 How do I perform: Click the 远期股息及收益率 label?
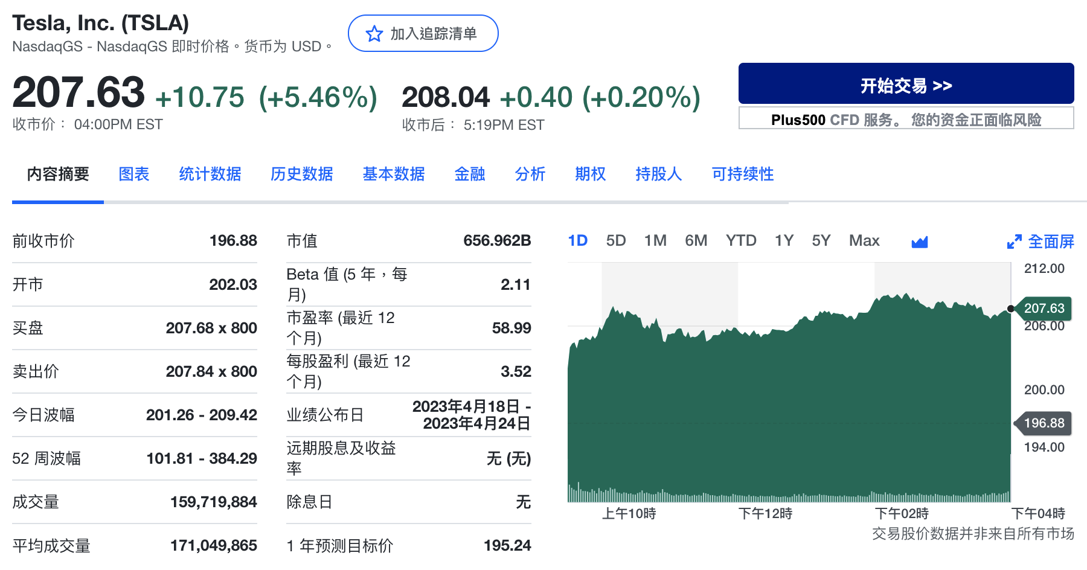click(341, 458)
